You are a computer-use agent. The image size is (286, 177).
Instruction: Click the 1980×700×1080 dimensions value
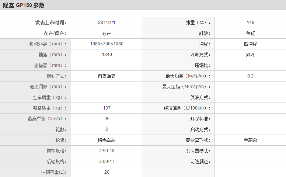click(107, 44)
